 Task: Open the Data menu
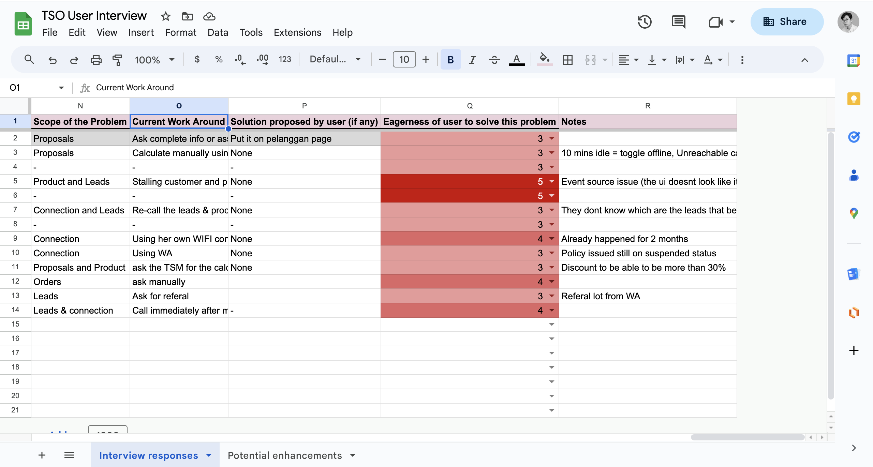(x=218, y=32)
